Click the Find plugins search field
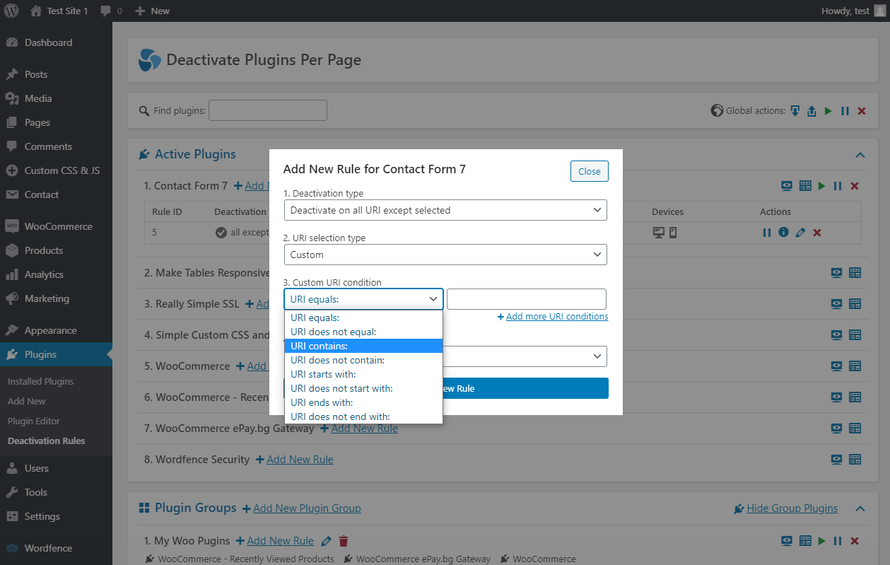This screenshot has height=565, width=890. pos(268,110)
